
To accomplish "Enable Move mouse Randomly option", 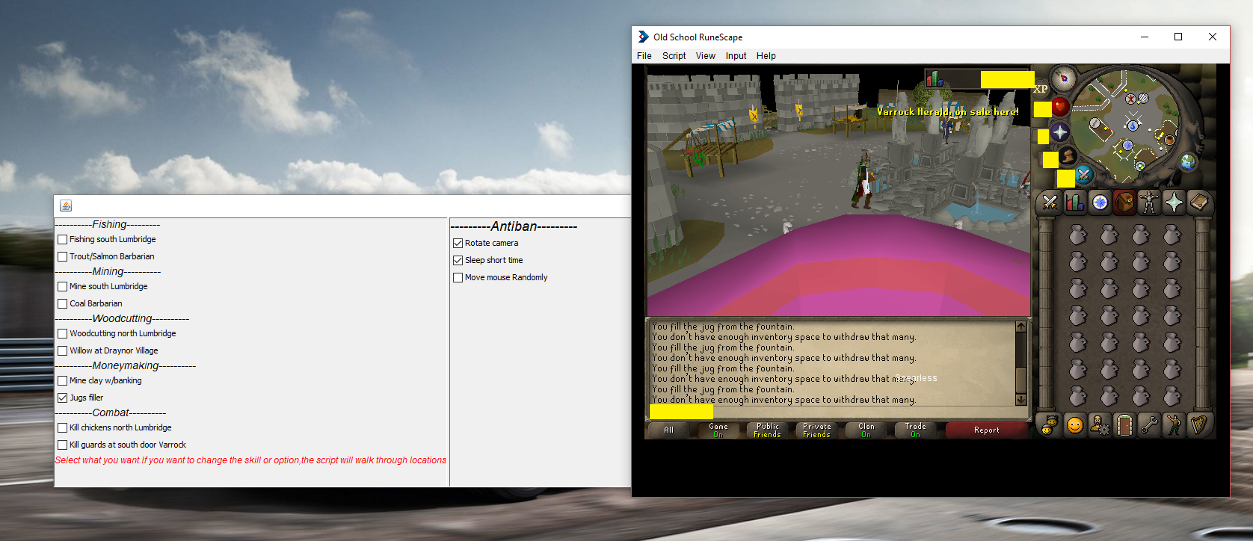I will point(458,278).
